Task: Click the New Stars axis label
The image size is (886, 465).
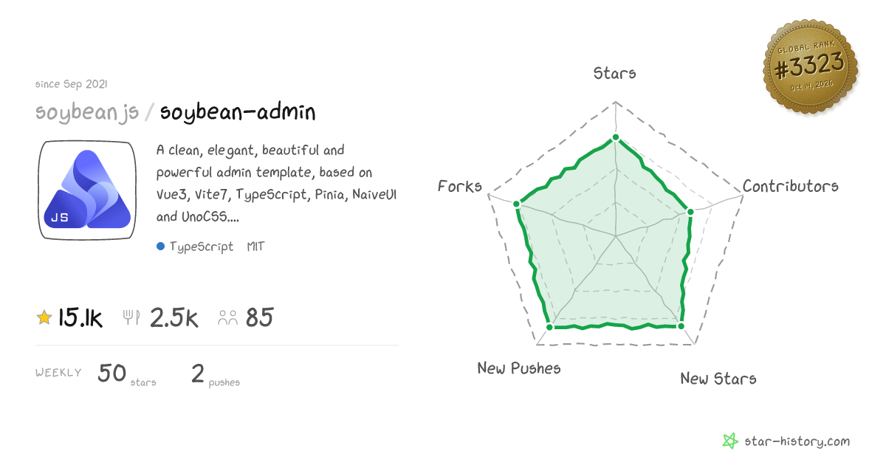Action: tap(718, 379)
